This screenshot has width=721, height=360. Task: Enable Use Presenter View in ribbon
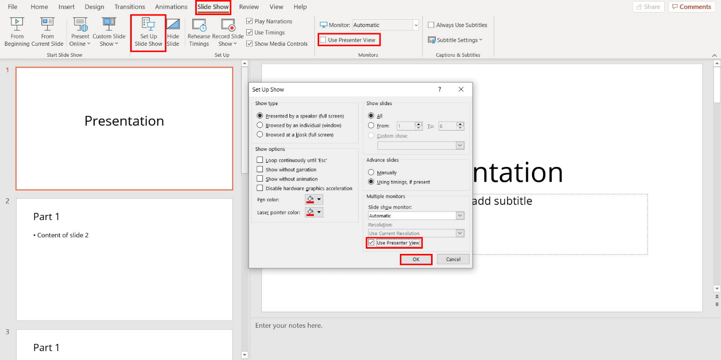click(323, 40)
